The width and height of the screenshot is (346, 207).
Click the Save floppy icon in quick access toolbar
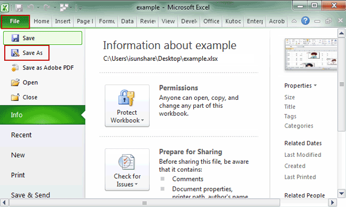tap(19, 8)
